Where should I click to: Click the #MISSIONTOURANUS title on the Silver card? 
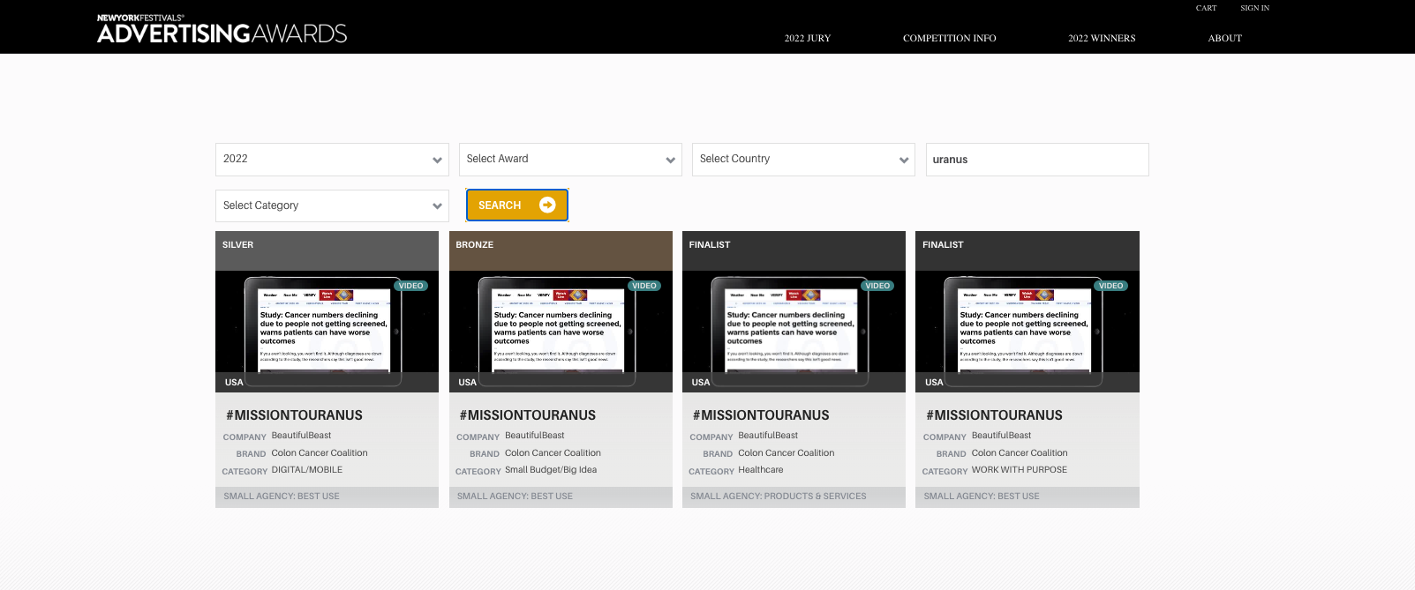click(294, 415)
